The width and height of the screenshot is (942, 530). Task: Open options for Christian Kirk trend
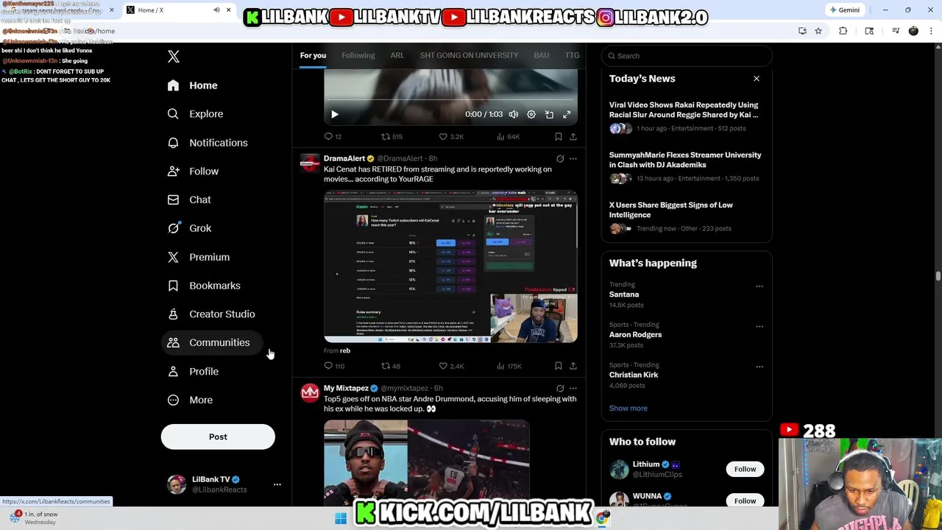click(x=759, y=367)
